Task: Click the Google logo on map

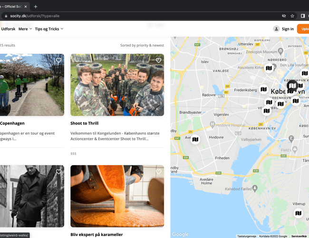Action: (180, 234)
